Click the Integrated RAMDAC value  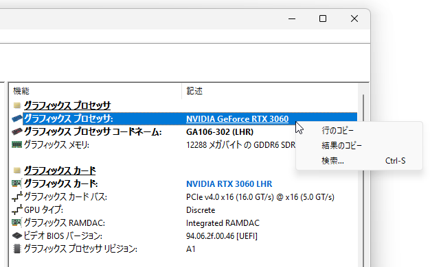[223, 223]
